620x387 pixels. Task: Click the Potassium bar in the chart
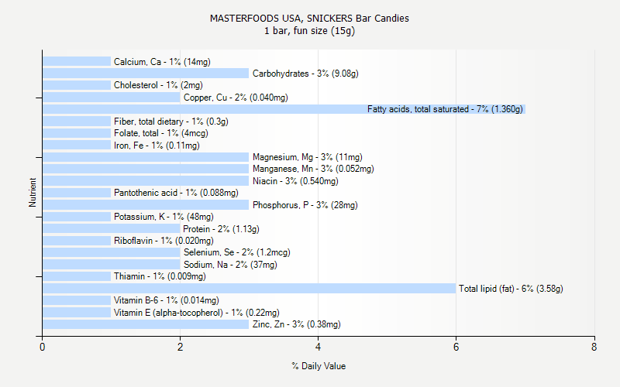(x=77, y=217)
